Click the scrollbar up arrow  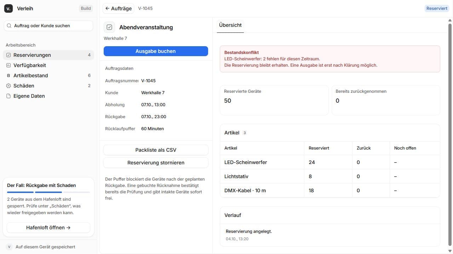pyautogui.click(x=450, y=20)
